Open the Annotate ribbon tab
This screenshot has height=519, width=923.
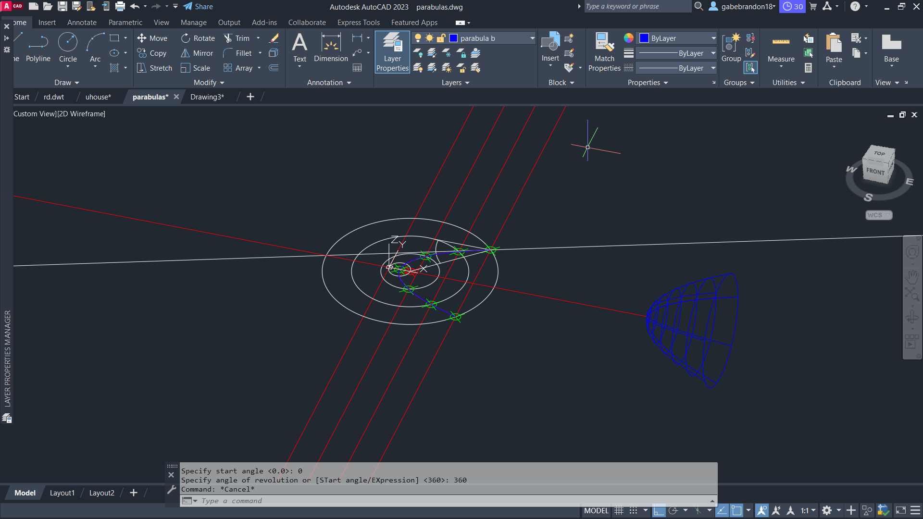coord(82,23)
